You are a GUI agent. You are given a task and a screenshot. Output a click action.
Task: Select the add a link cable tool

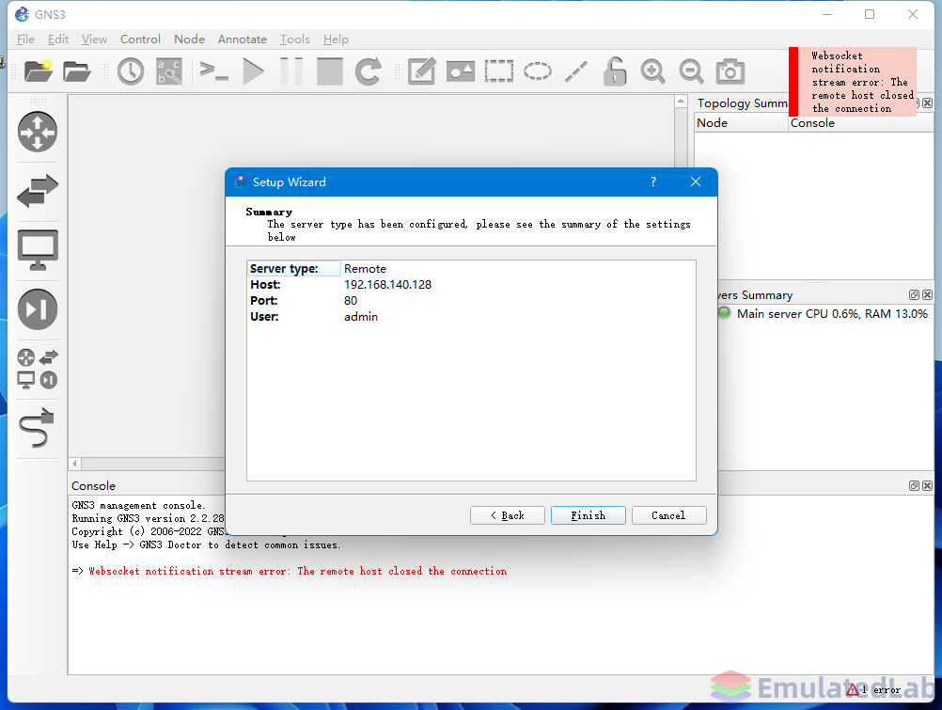[x=38, y=428]
